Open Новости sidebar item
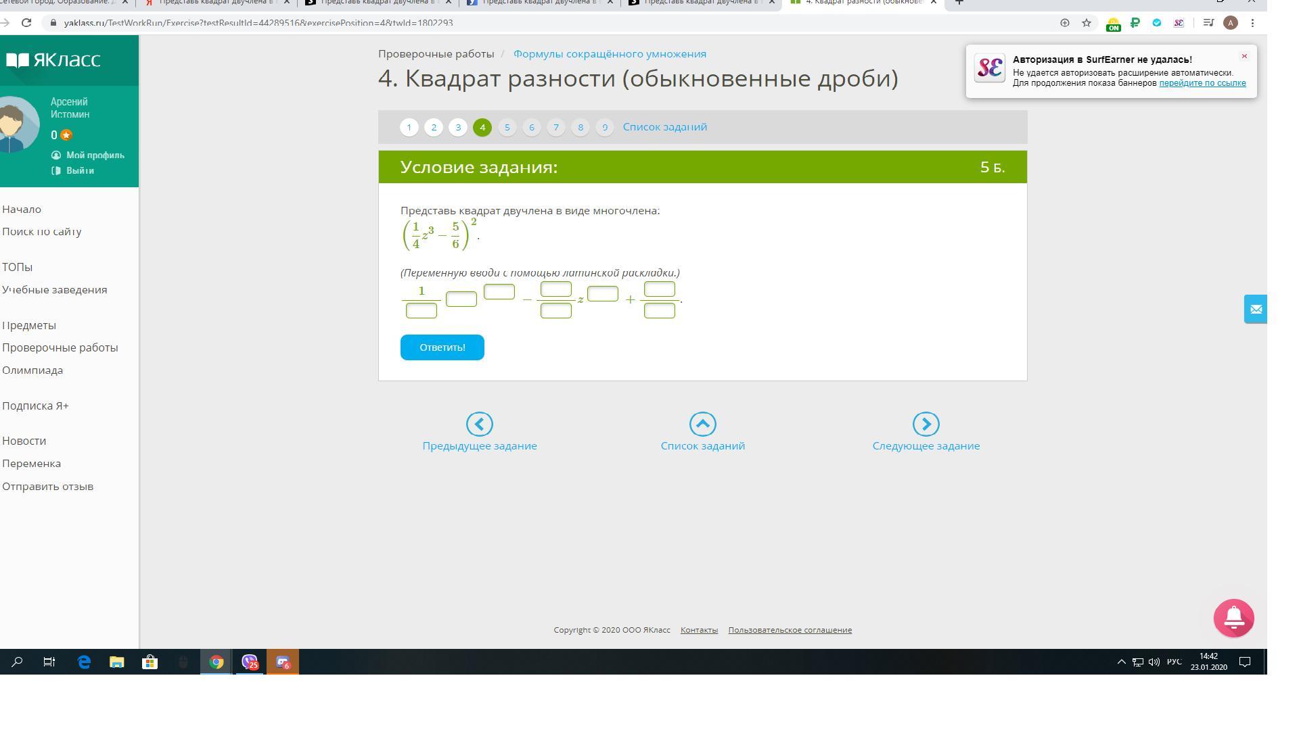1299x730 pixels. click(24, 441)
